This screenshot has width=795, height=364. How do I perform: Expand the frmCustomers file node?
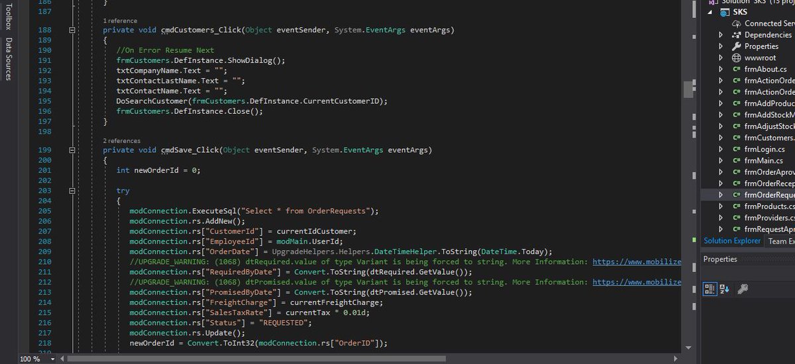(x=721, y=138)
